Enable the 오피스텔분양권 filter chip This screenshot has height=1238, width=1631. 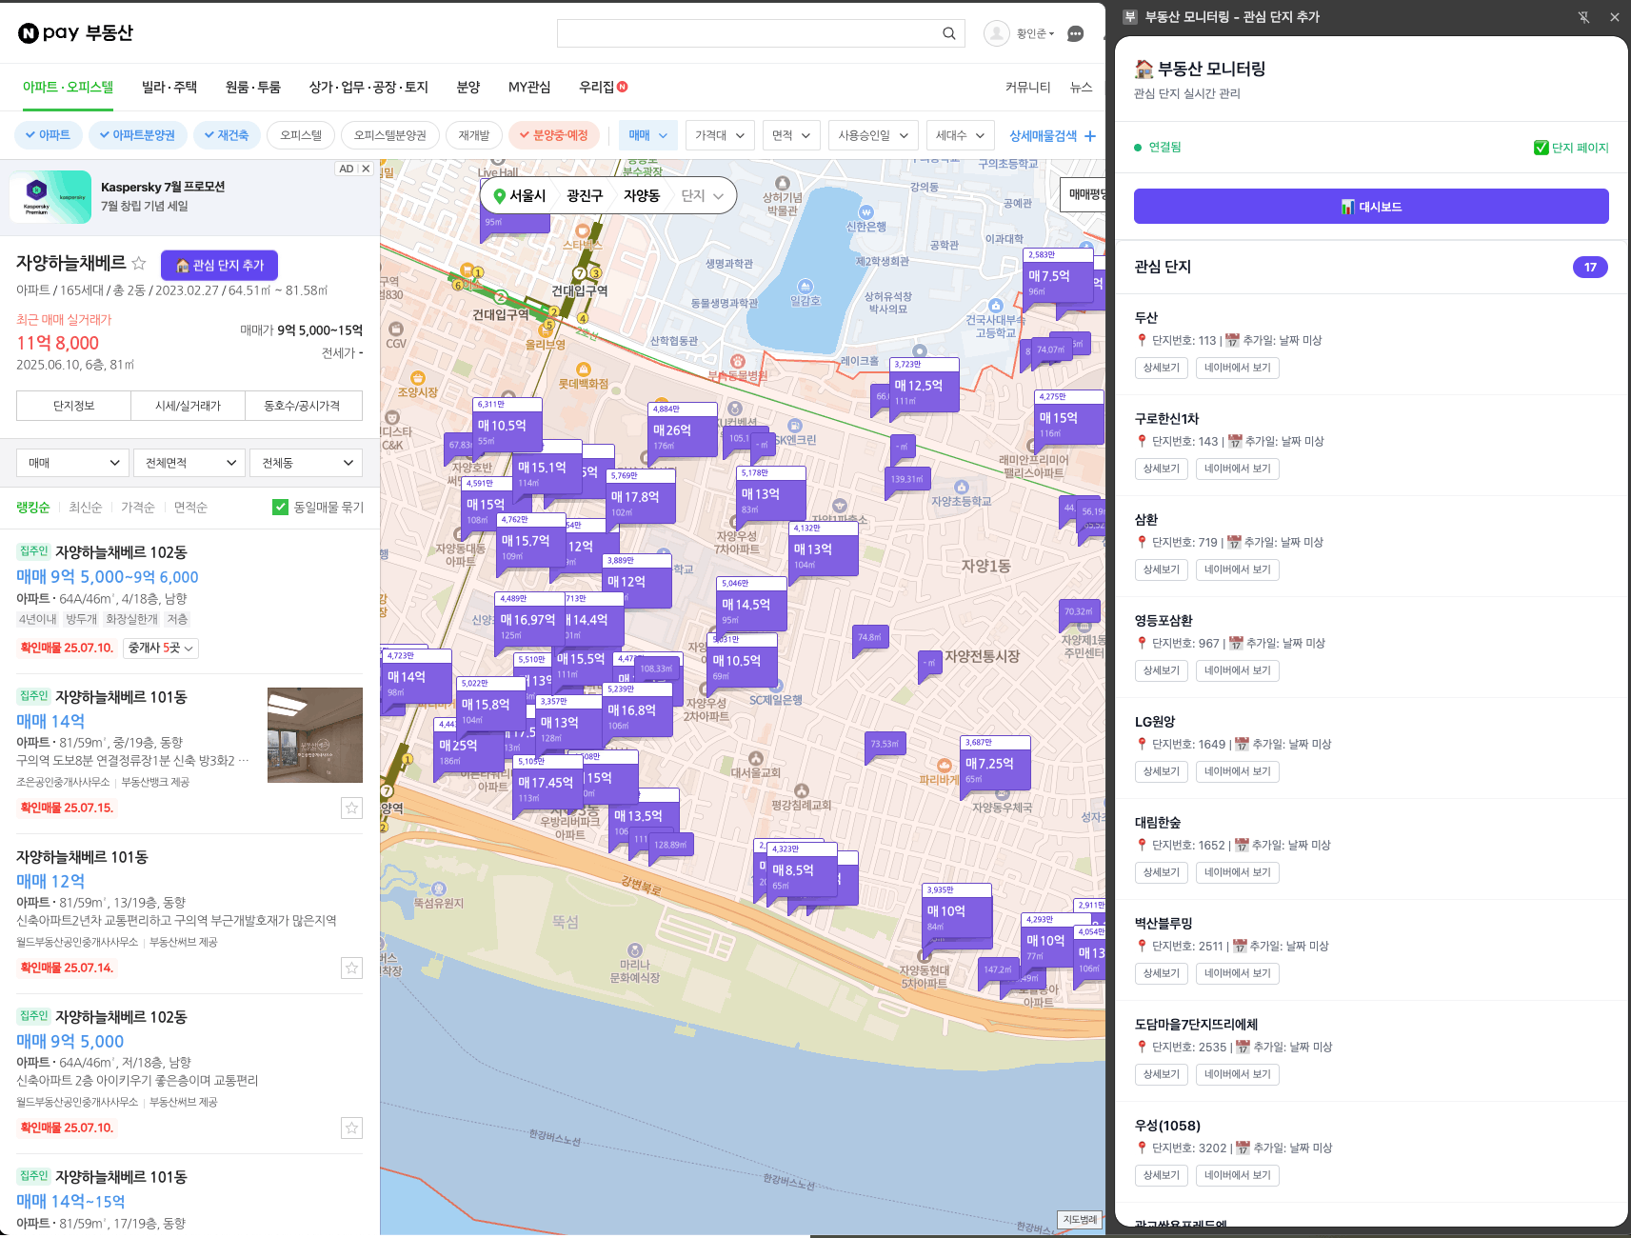(390, 135)
